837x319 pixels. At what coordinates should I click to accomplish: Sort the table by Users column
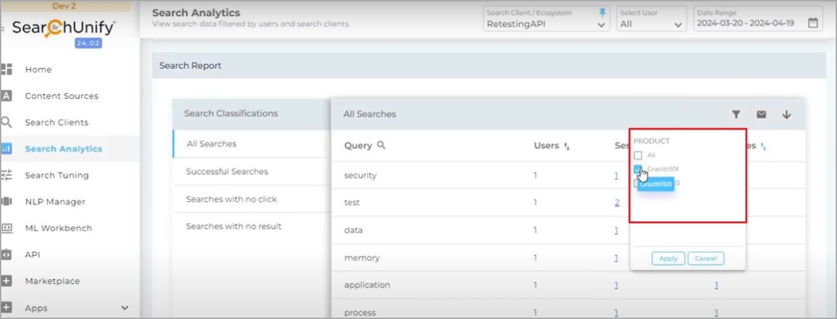click(567, 146)
